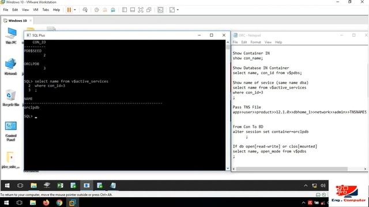369x207 pixels.
Task: Pause the virtual machine
Action: coord(69,10)
